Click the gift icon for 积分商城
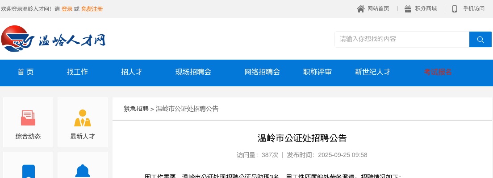This screenshot has width=493, height=178. 408,9
